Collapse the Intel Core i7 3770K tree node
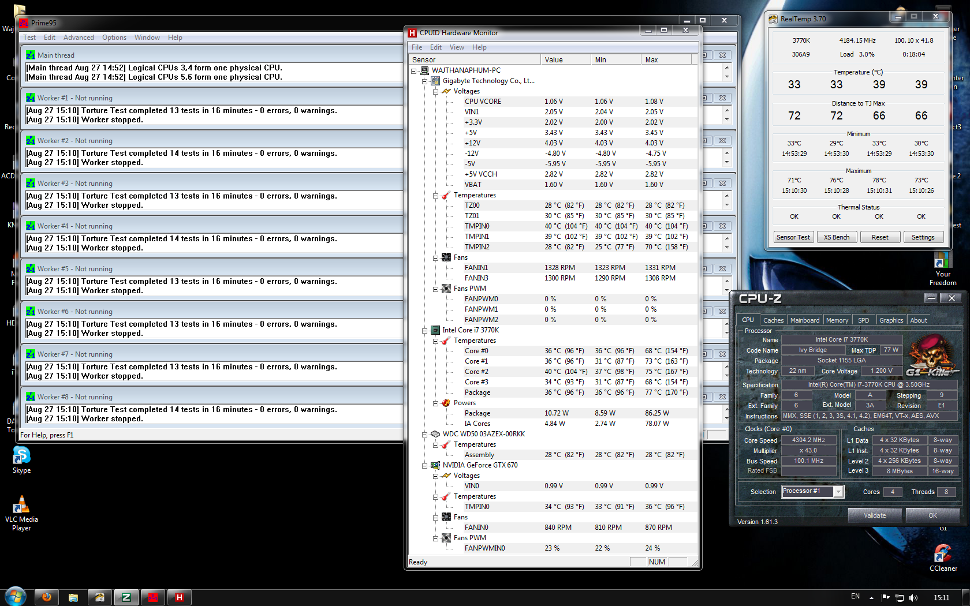The height and width of the screenshot is (606, 970). pyautogui.click(x=425, y=331)
